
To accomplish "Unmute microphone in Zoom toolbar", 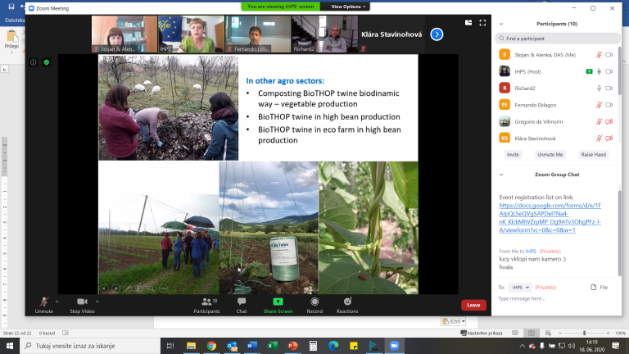I will pyautogui.click(x=43, y=305).
